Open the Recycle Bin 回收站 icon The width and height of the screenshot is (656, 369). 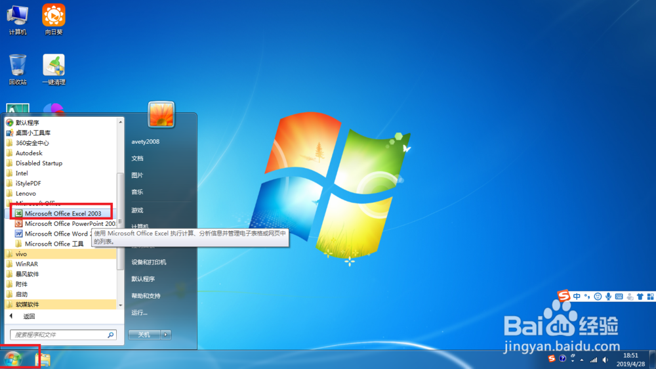click(18, 70)
